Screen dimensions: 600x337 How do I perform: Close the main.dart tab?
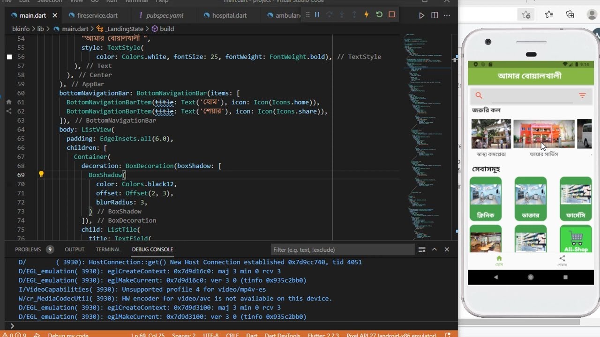(55, 15)
